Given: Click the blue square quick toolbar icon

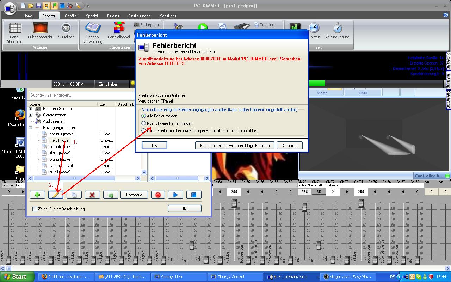Looking at the screenshot, I should (x=62, y=6).
